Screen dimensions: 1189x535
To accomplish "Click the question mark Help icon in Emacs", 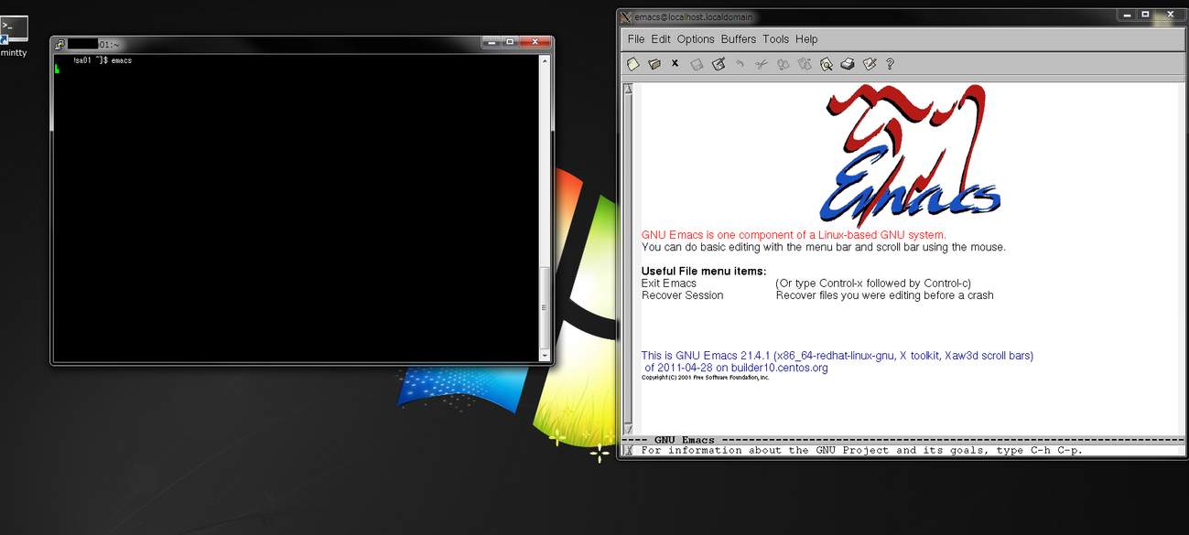I will 890,64.
